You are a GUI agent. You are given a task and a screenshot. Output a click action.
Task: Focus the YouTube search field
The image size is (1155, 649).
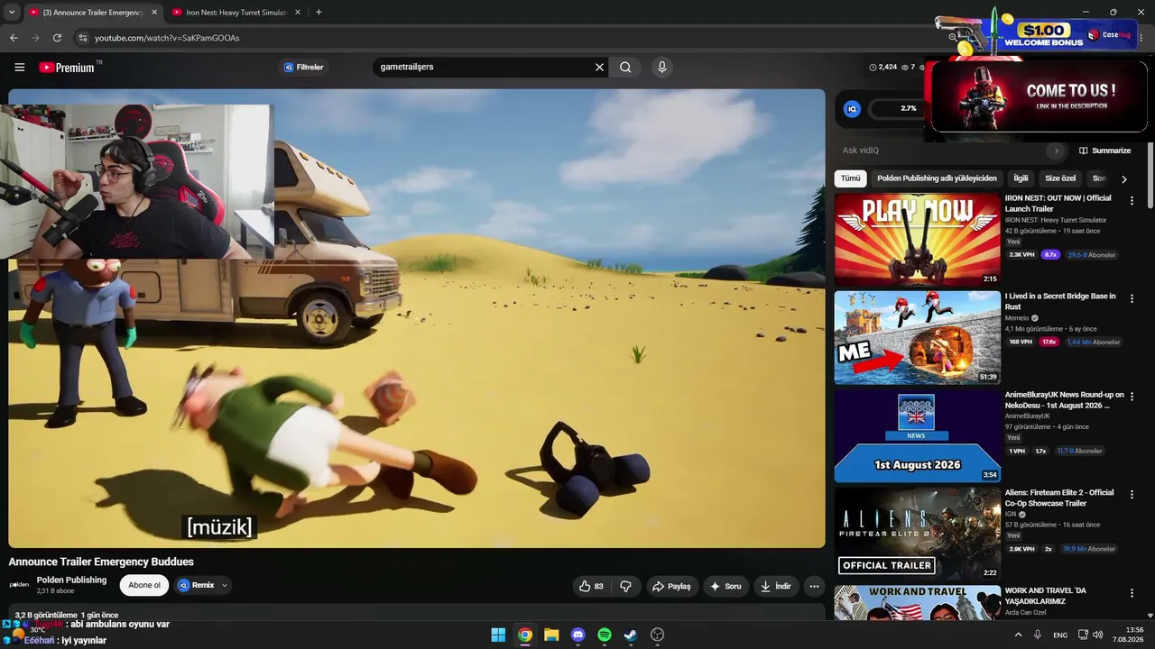[484, 67]
